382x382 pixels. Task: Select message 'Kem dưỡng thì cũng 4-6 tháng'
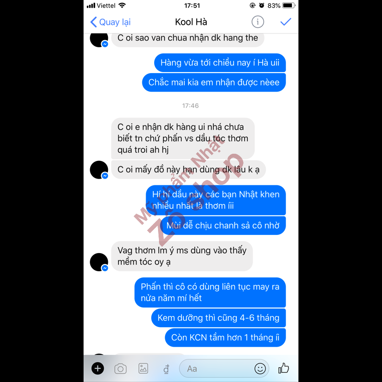219,318
